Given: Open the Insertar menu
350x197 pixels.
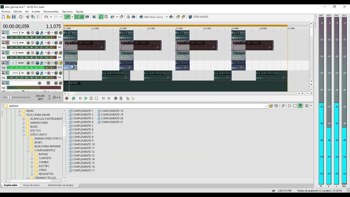Looking at the screenshot, I should pos(36,11).
